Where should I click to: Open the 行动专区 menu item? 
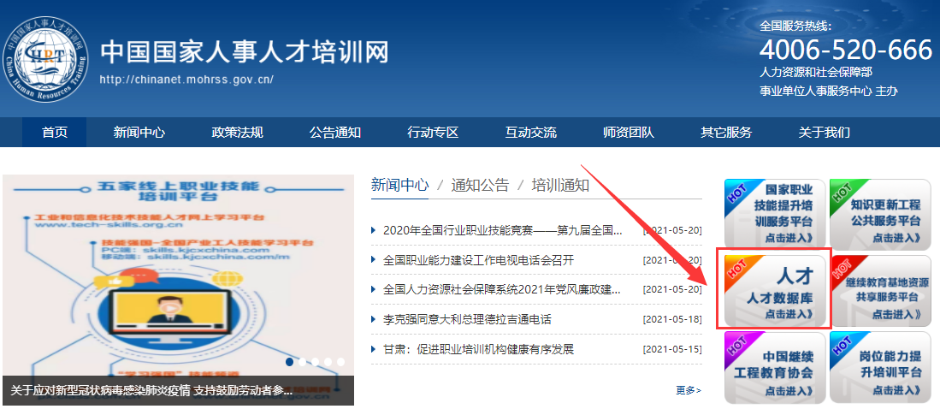[433, 133]
